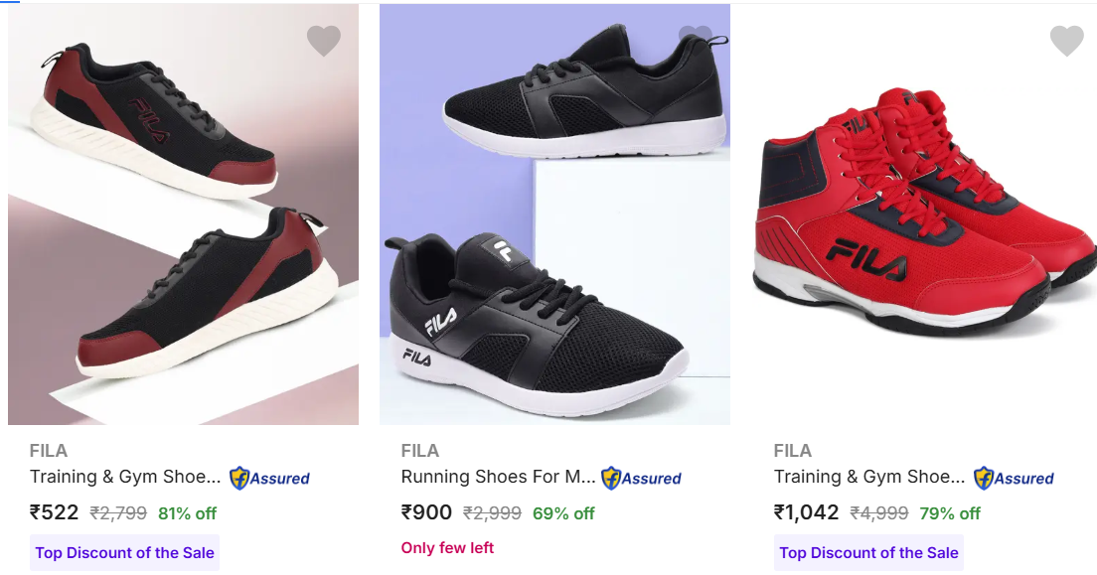Click Only few left label

[x=447, y=548]
